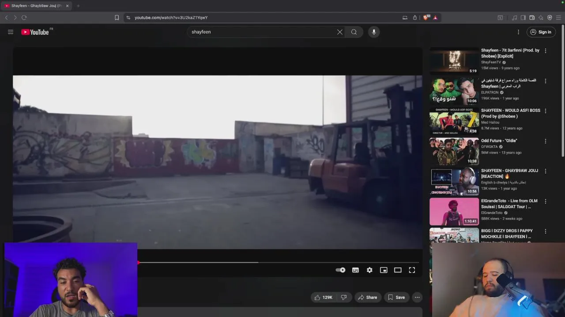
Task: Seek on the video progress bar
Action: (x=278, y=262)
